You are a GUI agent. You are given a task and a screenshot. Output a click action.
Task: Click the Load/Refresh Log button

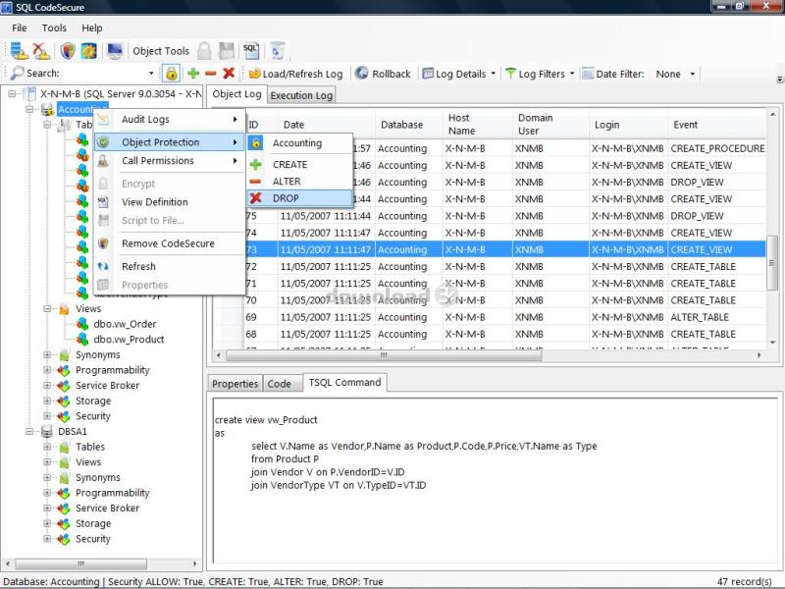click(x=296, y=74)
